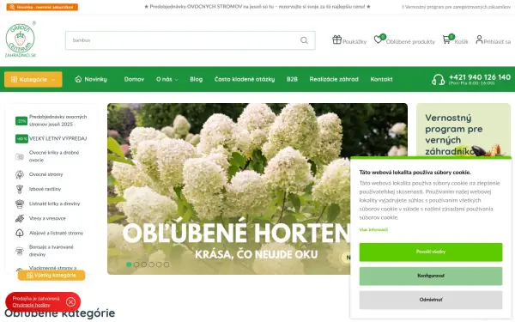Click the 25% discount badge
Image resolution: width=515 pixels, height=322 pixels.
(x=21, y=121)
